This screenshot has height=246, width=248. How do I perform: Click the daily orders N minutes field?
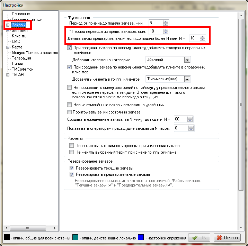tap(180, 119)
